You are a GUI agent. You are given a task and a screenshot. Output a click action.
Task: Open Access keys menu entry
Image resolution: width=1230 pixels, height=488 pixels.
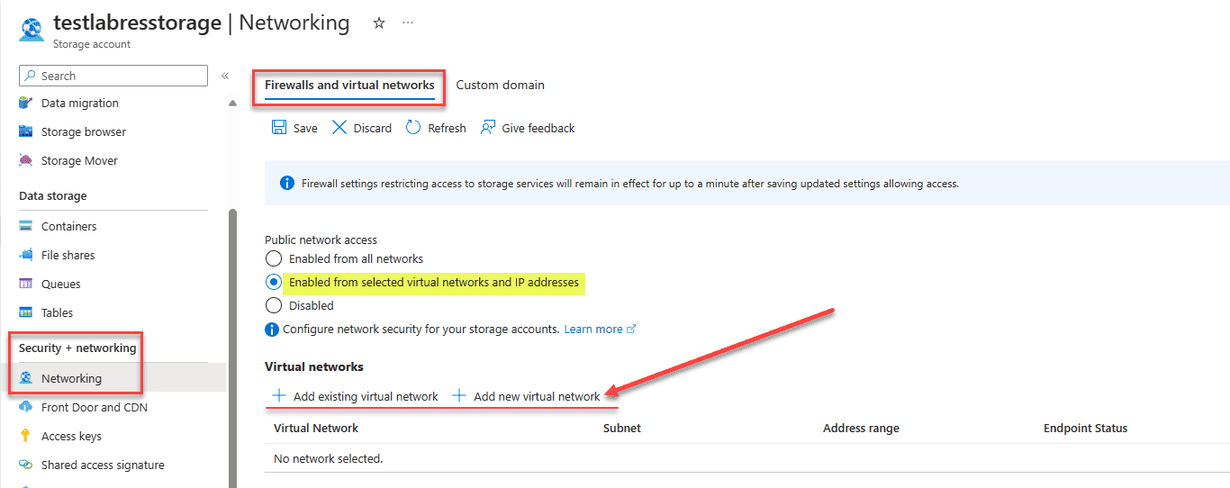(72, 437)
